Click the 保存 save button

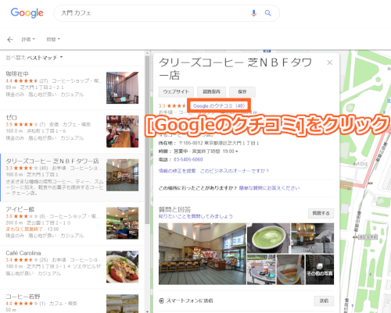pyautogui.click(x=242, y=91)
